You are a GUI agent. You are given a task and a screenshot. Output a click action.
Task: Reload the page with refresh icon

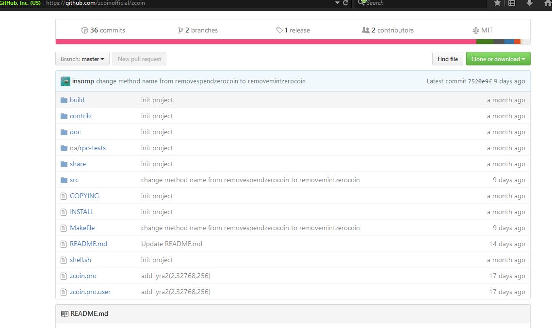click(346, 3)
